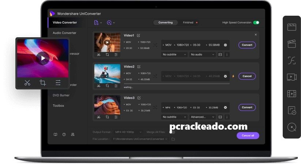Viewport: 301px width, 164px height.
Task: Open the No audio dropdown for Video1
Action: pos(202,54)
